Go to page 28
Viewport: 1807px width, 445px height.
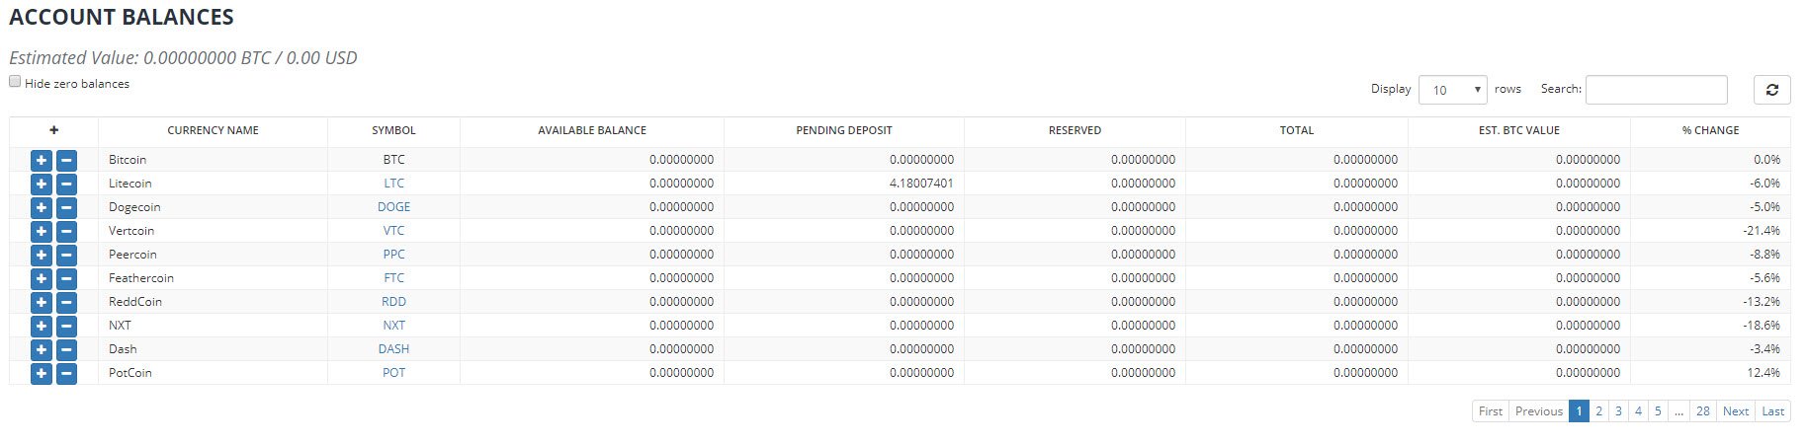(1702, 411)
